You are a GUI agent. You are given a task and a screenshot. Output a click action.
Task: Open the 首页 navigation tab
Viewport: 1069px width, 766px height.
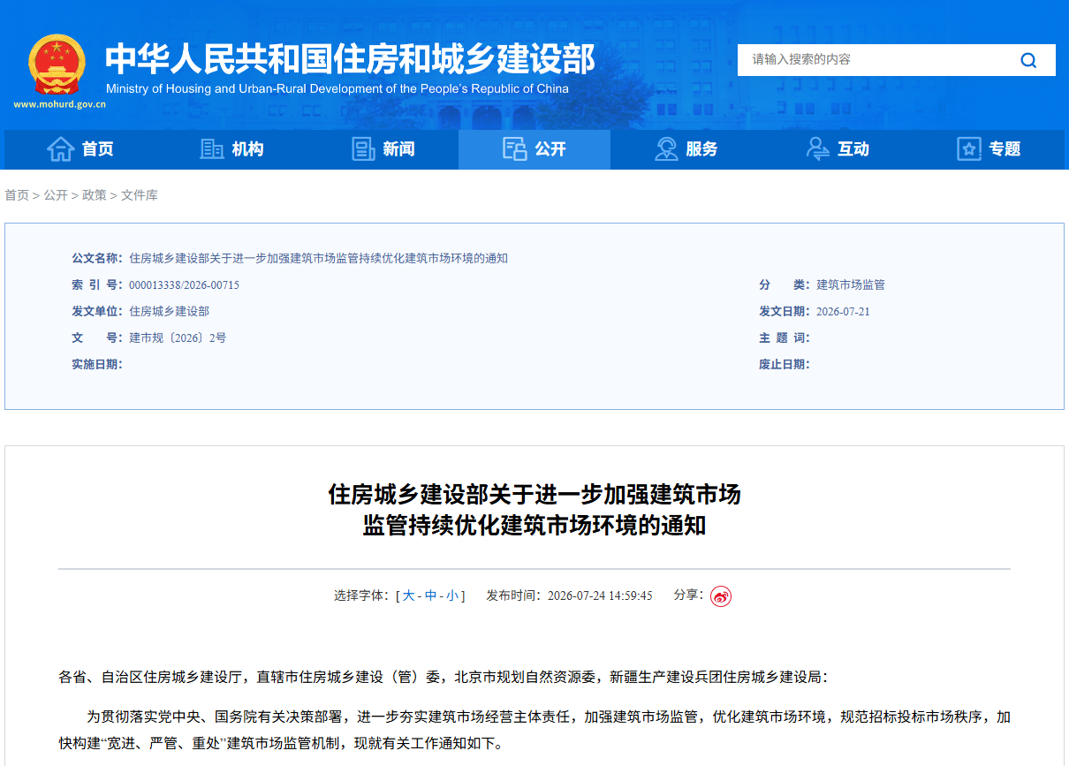(80, 149)
